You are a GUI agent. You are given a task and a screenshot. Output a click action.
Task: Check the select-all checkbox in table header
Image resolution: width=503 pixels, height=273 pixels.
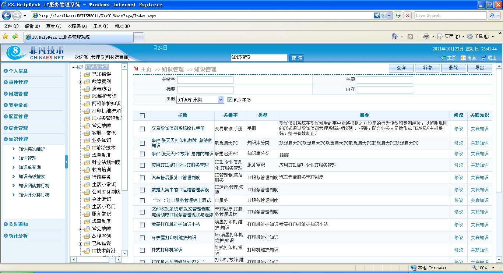click(x=142, y=115)
